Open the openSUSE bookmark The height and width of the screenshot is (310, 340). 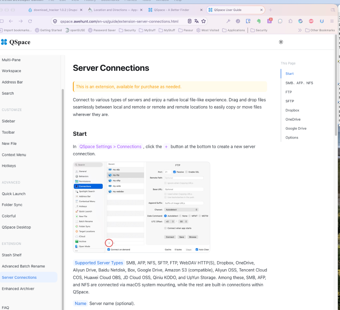(75, 30)
